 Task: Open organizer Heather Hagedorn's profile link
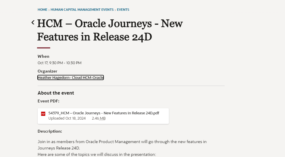[71, 77]
